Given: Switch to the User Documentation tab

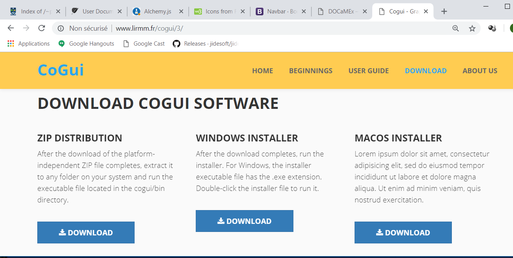Looking at the screenshot, I should click(x=92, y=12).
